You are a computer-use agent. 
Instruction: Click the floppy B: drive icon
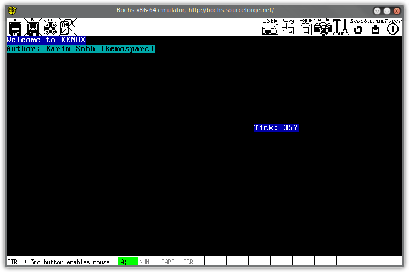tap(33, 27)
